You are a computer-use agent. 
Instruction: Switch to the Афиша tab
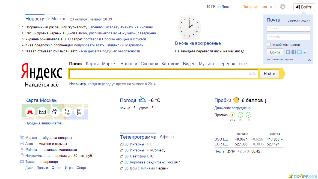click(x=167, y=137)
